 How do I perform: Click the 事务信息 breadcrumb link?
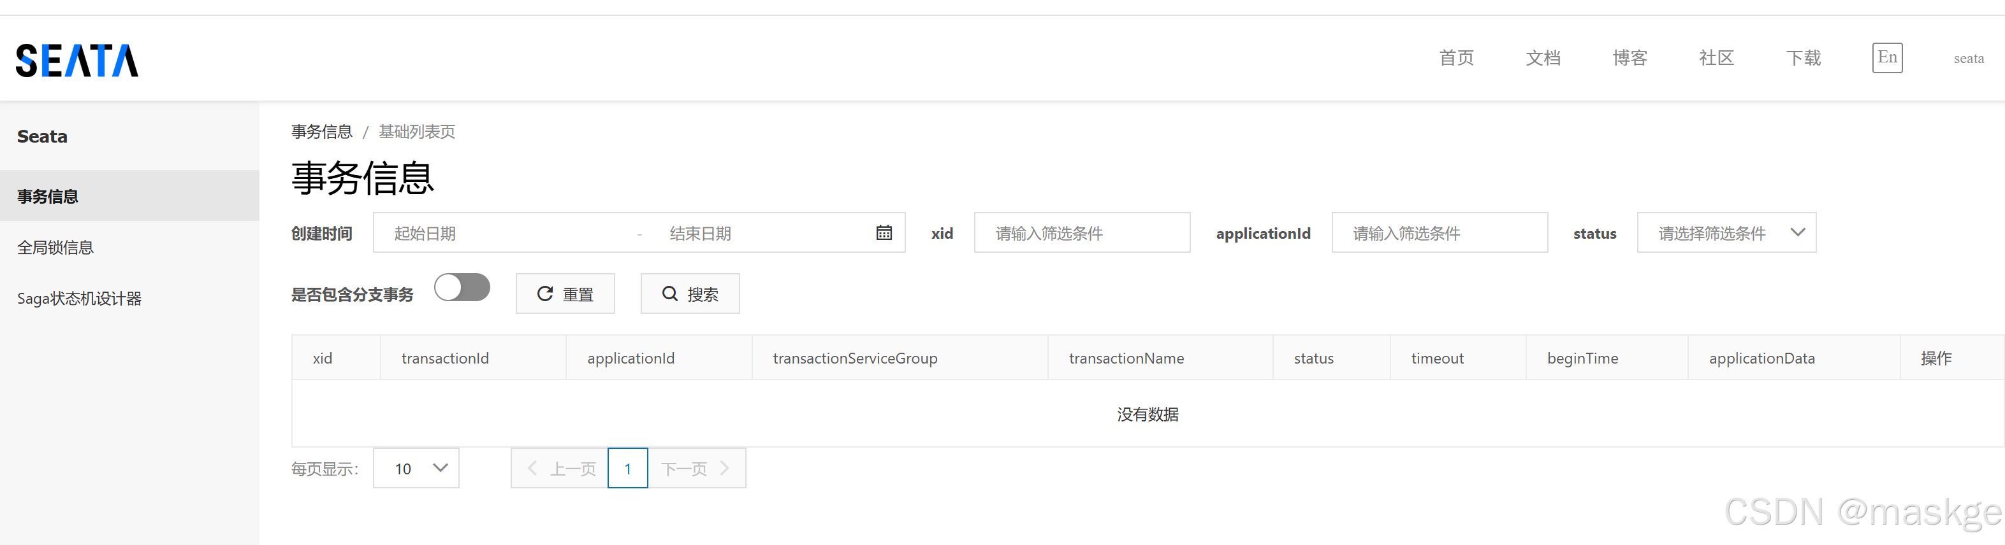pos(321,131)
